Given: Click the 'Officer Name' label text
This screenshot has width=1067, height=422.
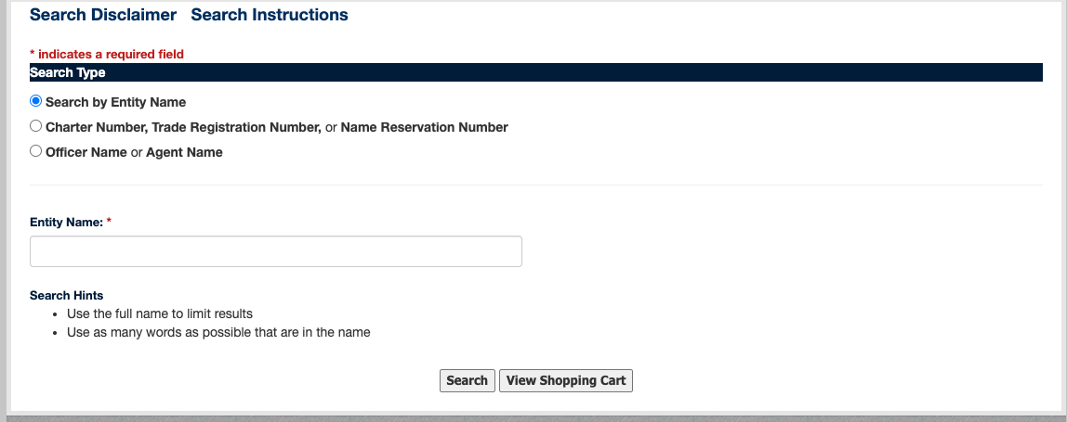Looking at the screenshot, I should point(86,152).
